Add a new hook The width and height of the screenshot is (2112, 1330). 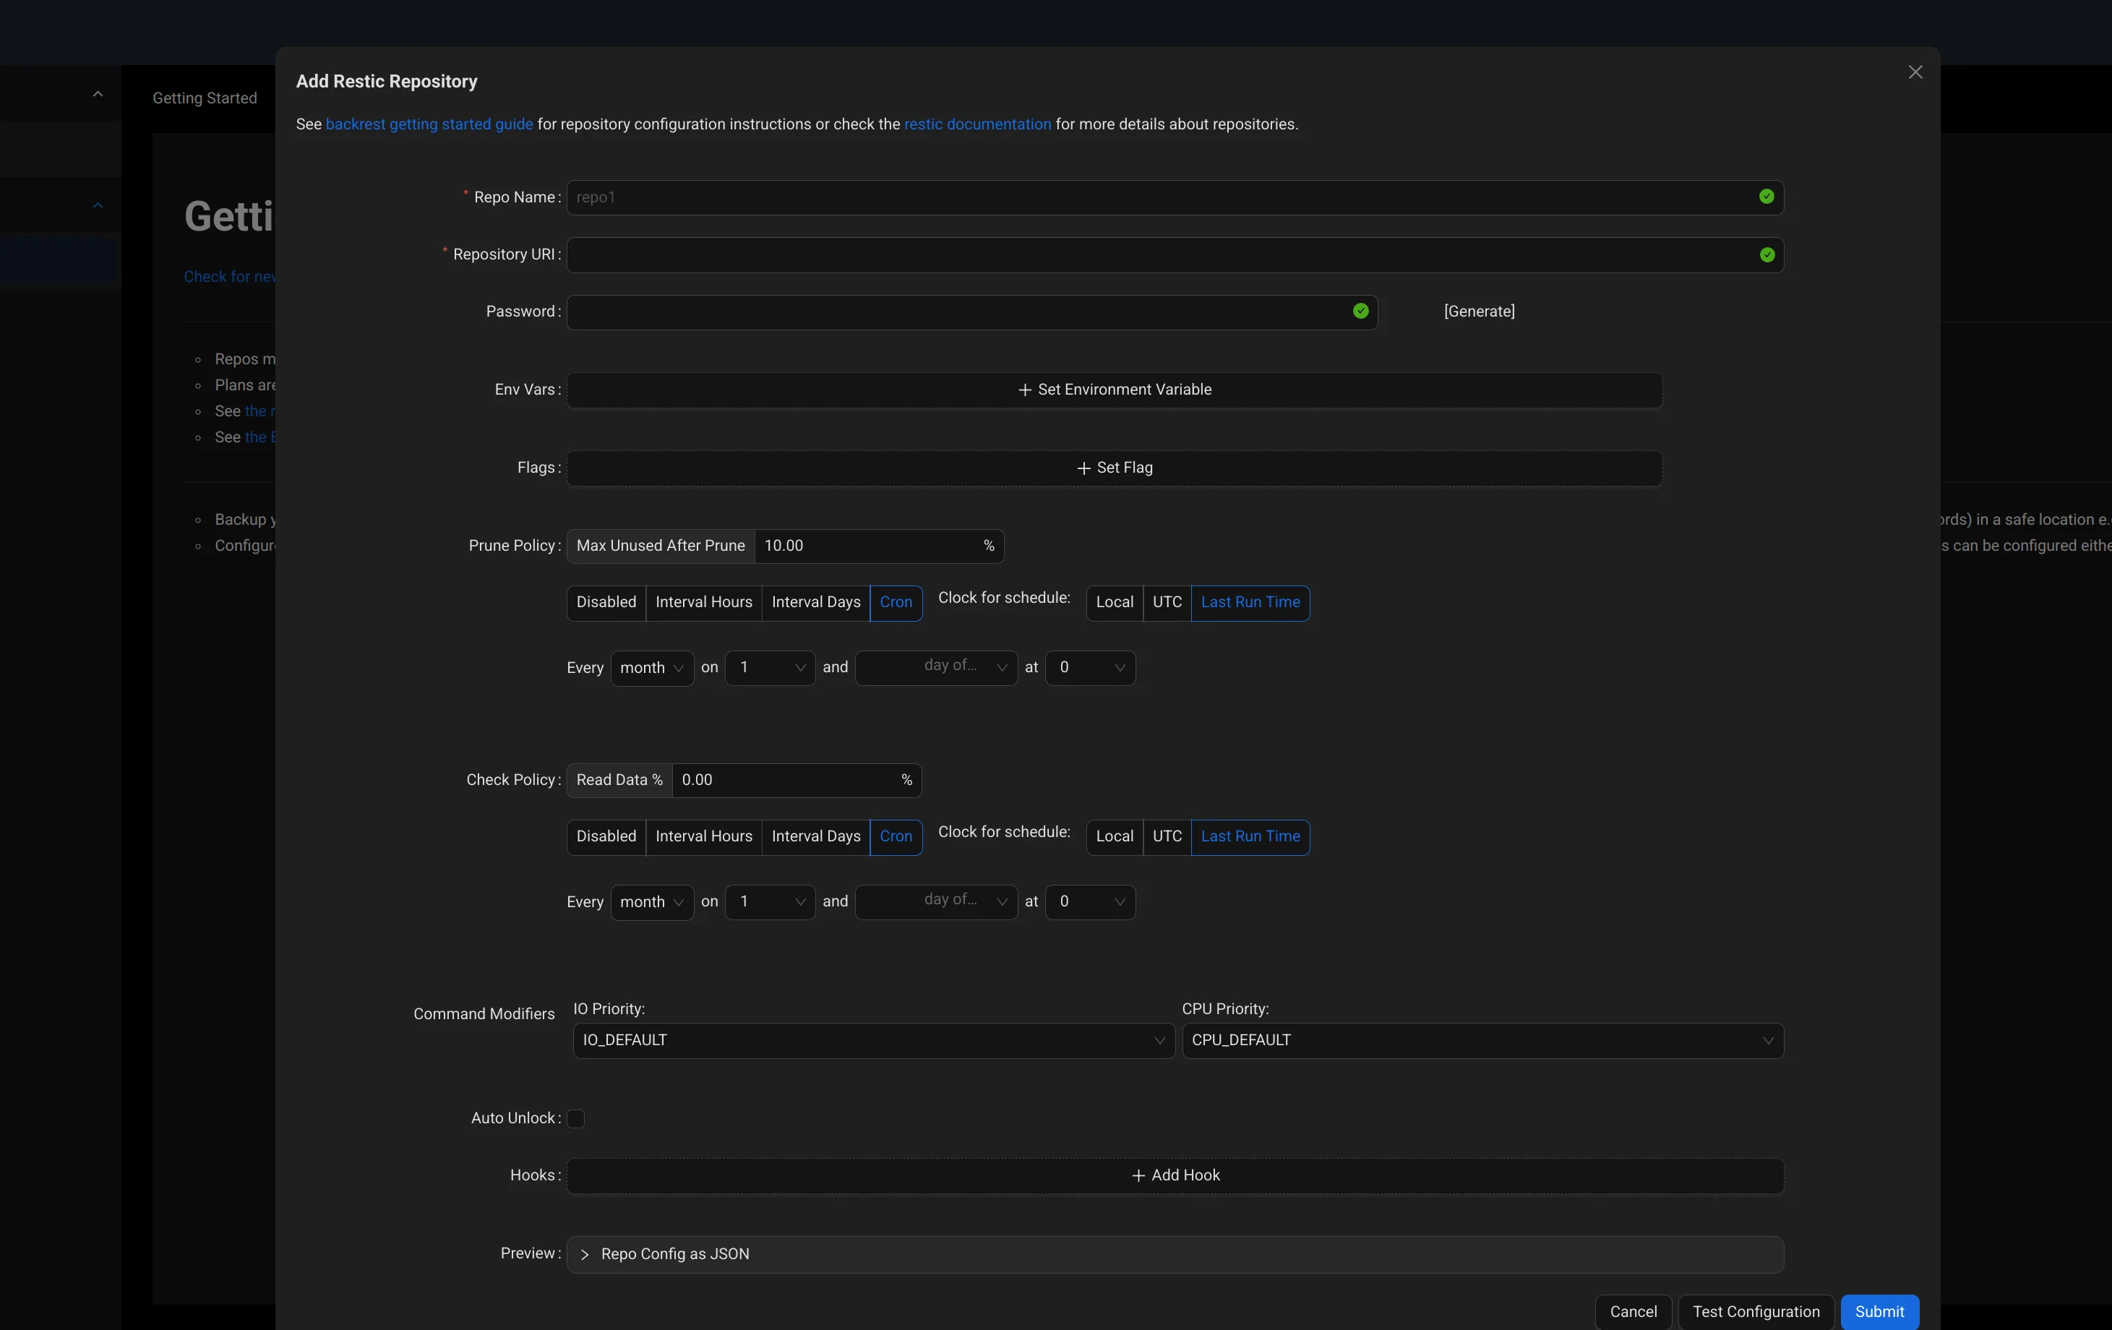point(1175,1175)
